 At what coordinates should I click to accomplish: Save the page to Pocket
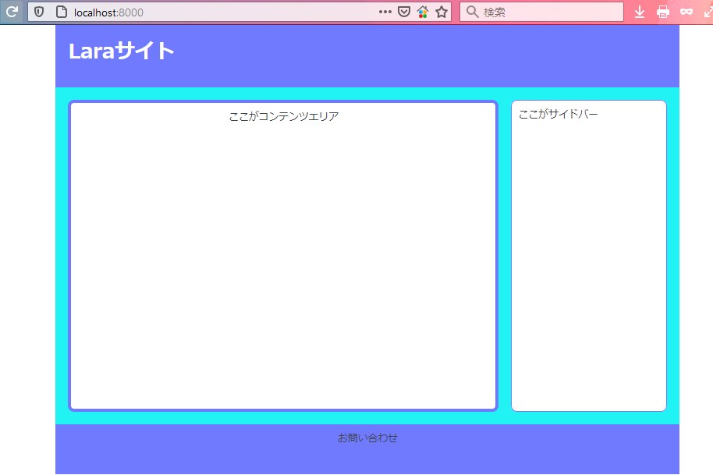pyautogui.click(x=404, y=12)
